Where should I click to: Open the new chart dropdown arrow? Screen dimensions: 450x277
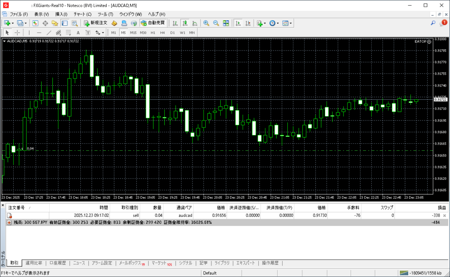coord(13,23)
